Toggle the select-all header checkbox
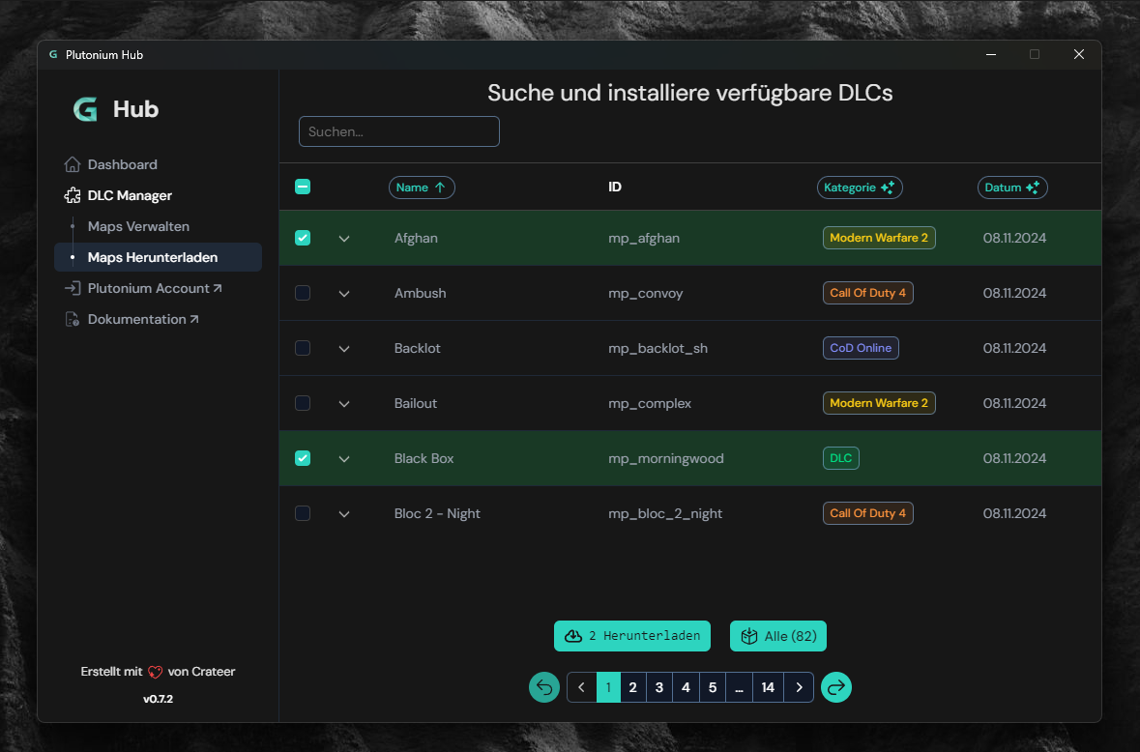The width and height of the screenshot is (1140, 752). [x=303, y=188]
